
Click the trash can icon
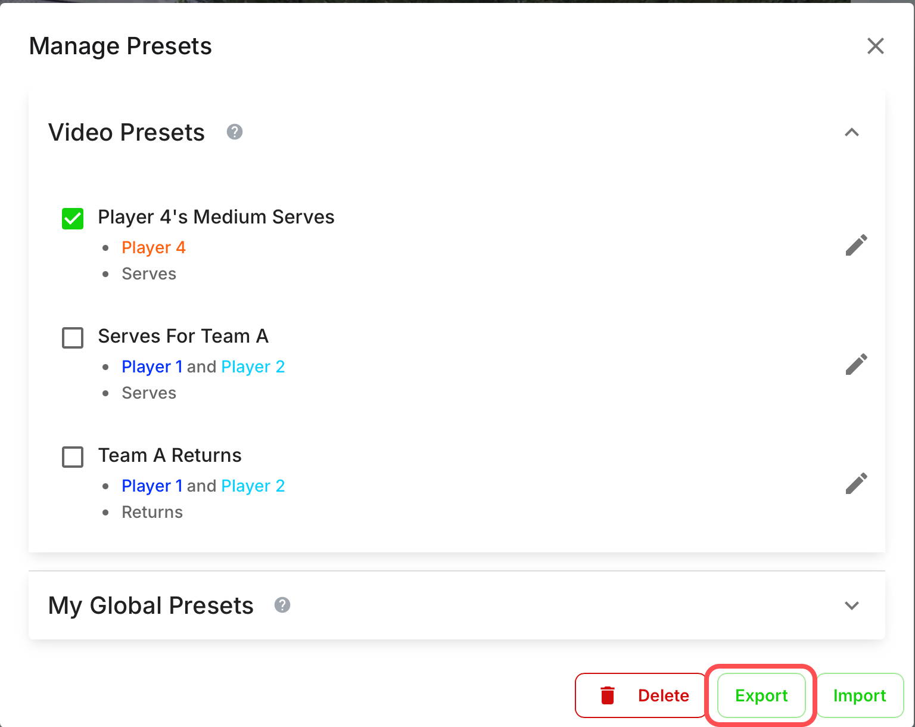coord(608,695)
